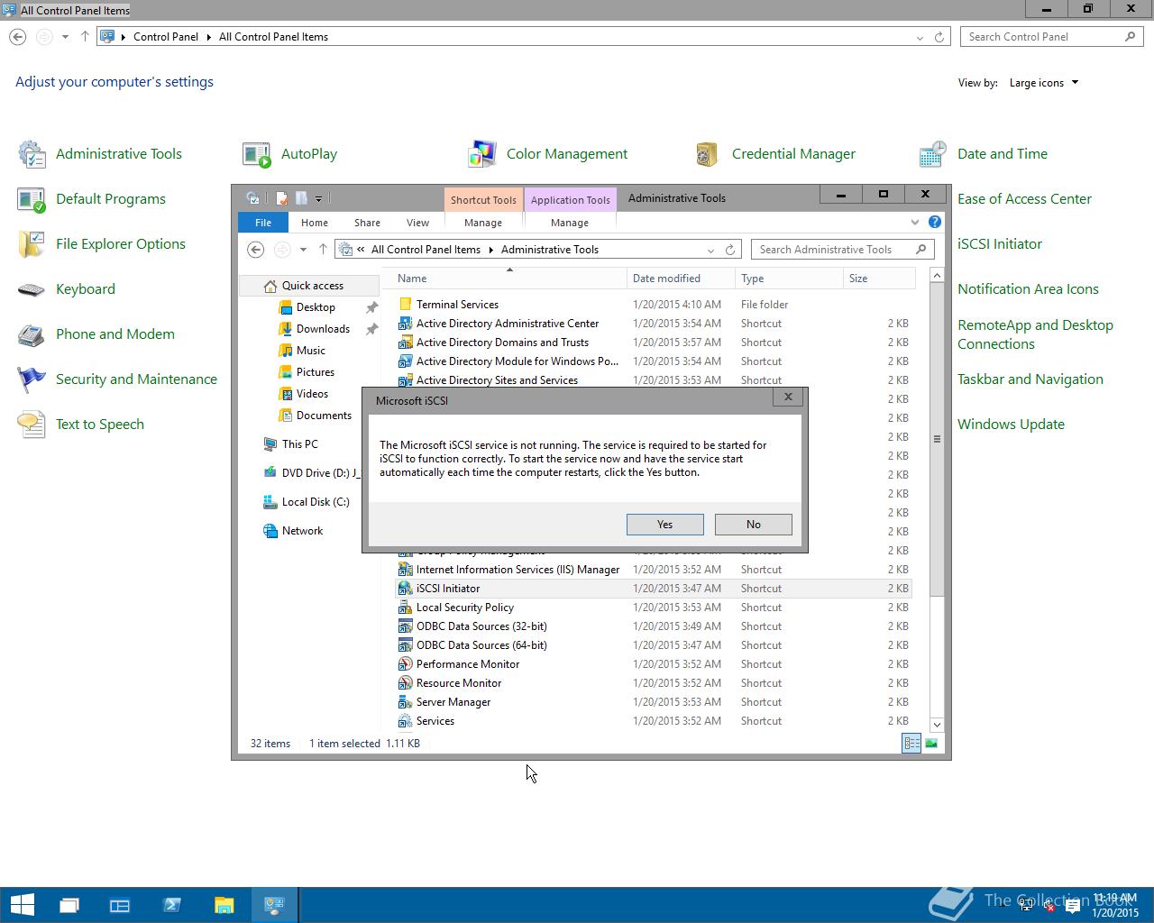Open Color Management icon
Screen dimensions: 1154x923
[482, 154]
